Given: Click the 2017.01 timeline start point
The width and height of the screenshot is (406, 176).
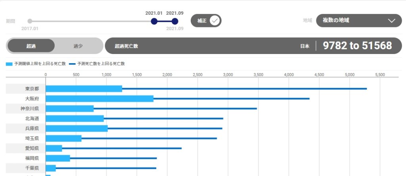Looking at the screenshot, I should tap(30, 21).
